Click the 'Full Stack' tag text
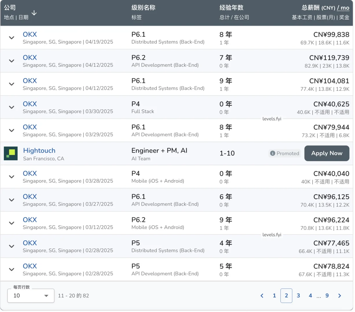 click(x=143, y=112)
